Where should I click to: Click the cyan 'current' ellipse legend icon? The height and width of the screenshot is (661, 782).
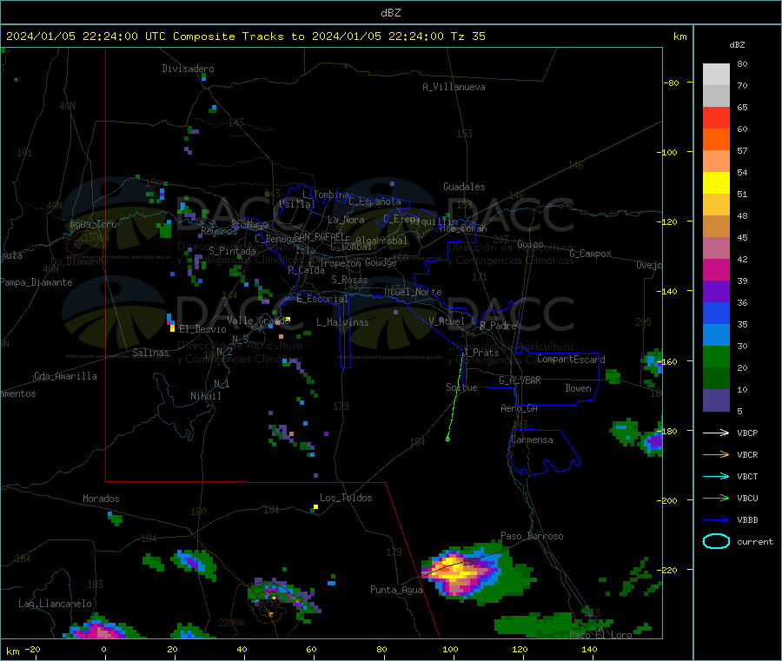716,541
